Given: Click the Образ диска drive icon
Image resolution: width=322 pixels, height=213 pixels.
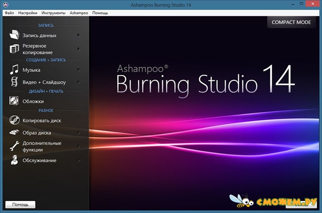Looking at the screenshot, I should click(14, 132).
